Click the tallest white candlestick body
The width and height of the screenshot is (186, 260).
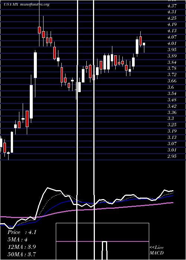(x=31, y=102)
